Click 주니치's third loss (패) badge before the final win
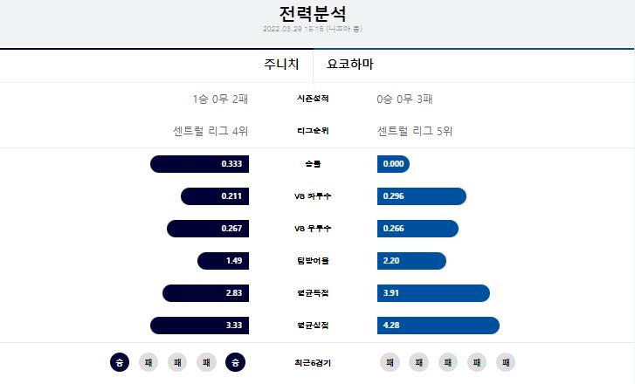 [x=206, y=362]
